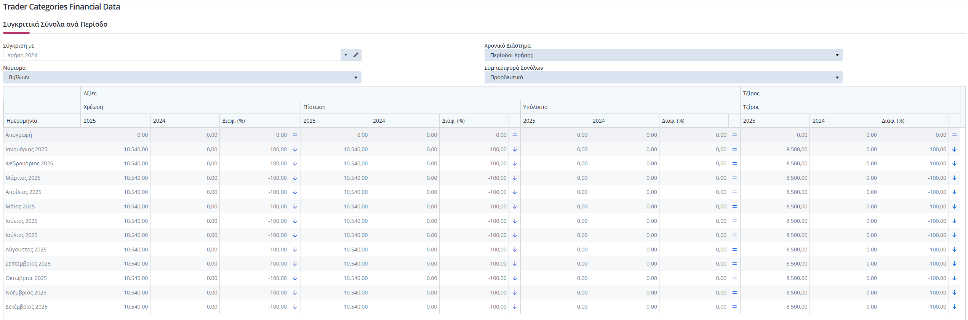Screen dimensions: 968x320
Task: Click the Χρέωση down arrow for Φεβρουάριος 2025
Action: click(295, 163)
